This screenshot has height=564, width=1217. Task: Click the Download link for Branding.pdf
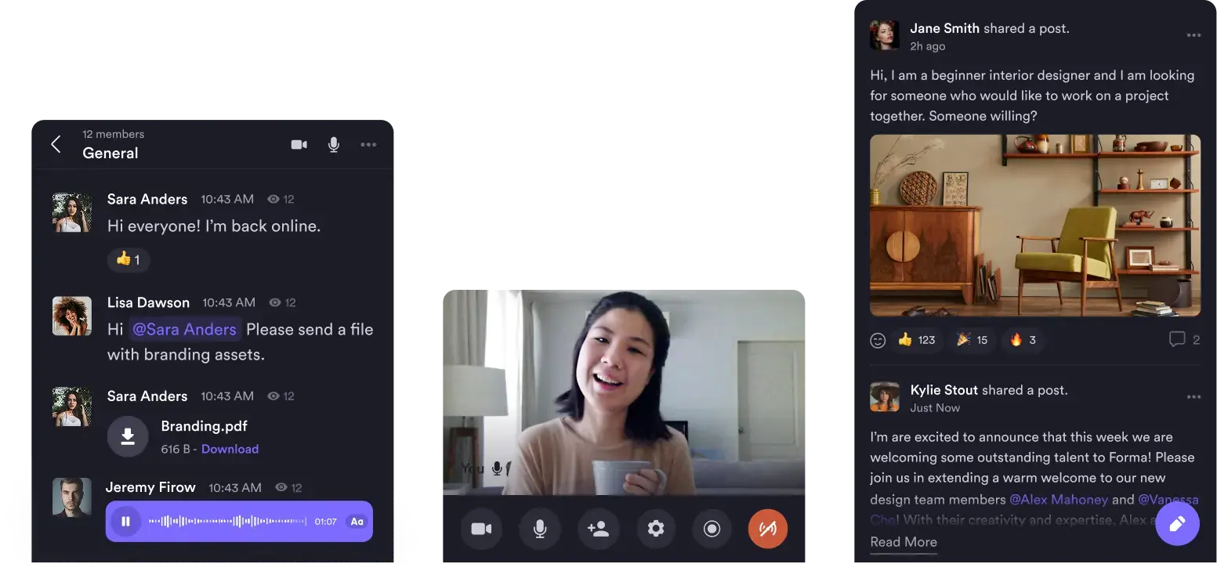(230, 449)
